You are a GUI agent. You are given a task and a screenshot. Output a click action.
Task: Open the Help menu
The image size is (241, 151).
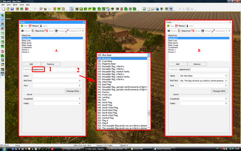coord(28,5)
